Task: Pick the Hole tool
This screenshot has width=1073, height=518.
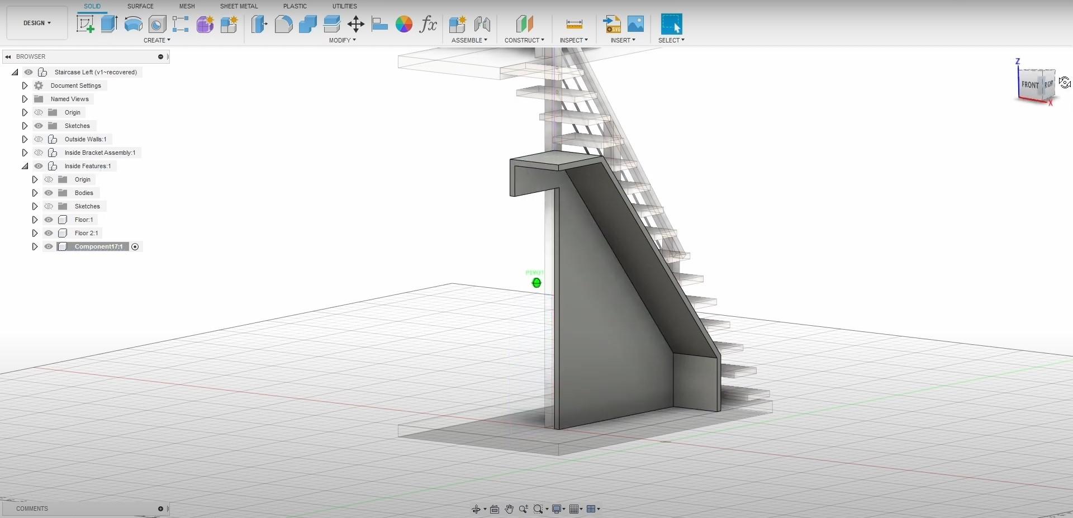Action: click(x=157, y=24)
